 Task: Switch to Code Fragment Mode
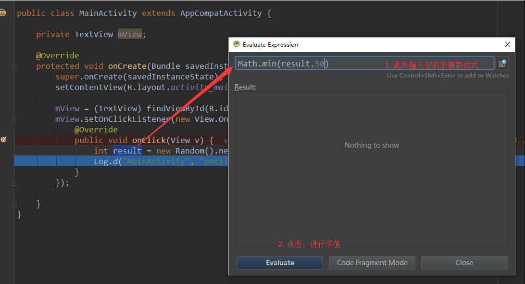click(x=372, y=263)
